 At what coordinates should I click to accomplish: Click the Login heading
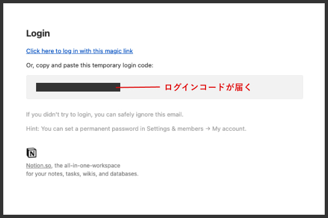(38, 34)
